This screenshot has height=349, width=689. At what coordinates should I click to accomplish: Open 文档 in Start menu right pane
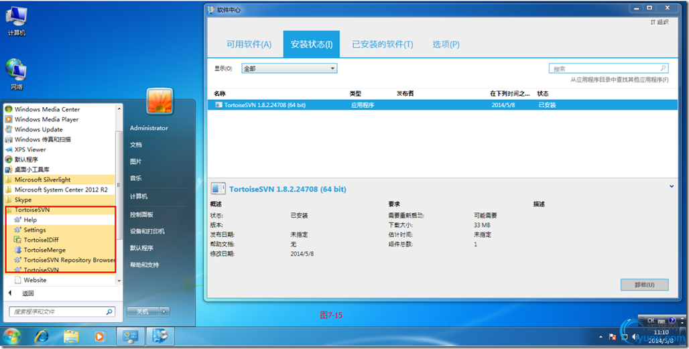point(136,145)
